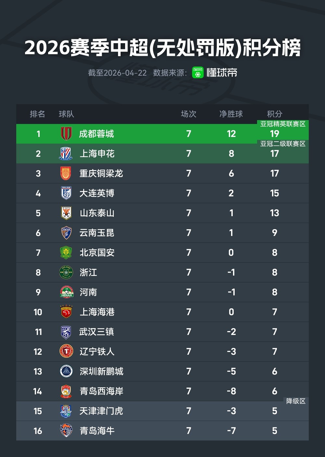Click the 深圳新鹏城 circular badge
This screenshot has width=325, height=457.
66,371
